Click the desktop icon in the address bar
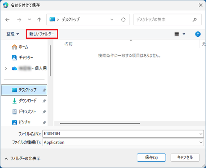Screen dimensions: 206x168 (x=52, y=19)
